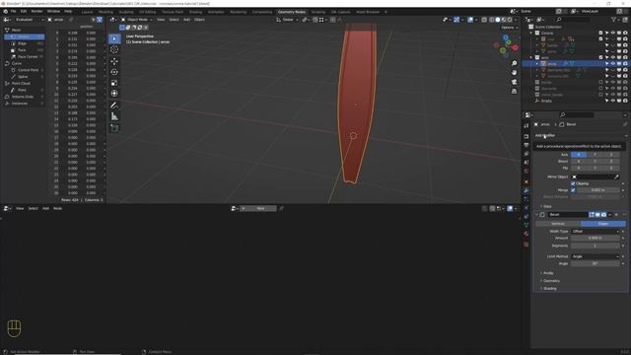Select the Edge domain in spreadsheet
The width and height of the screenshot is (631, 355).
pyautogui.click(x=25, y=43)
